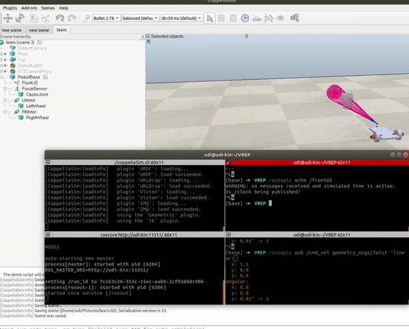Click the redo arrow icon

pos(73,18)
